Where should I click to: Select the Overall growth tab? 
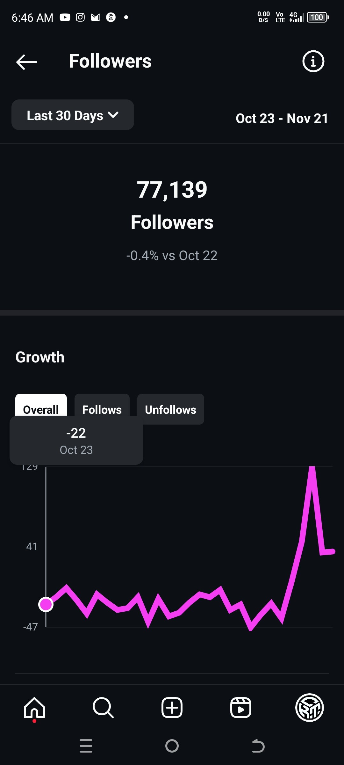[41, 405]
